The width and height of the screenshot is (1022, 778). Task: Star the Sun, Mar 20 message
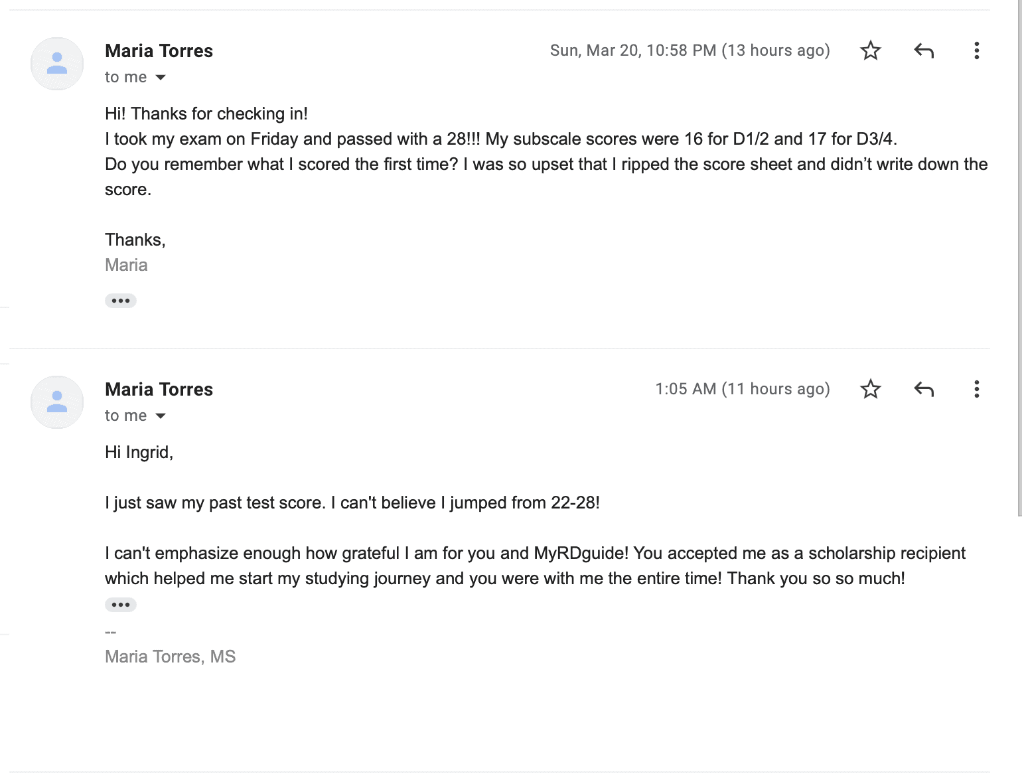[870, 50]
